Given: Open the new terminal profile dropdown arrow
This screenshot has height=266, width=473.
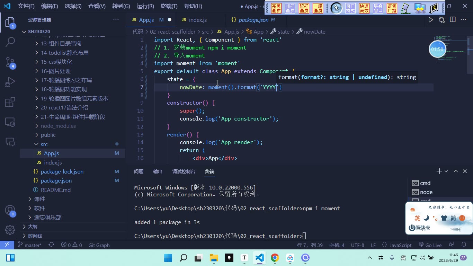Looking at the screenshot, I should pos(446,171).
